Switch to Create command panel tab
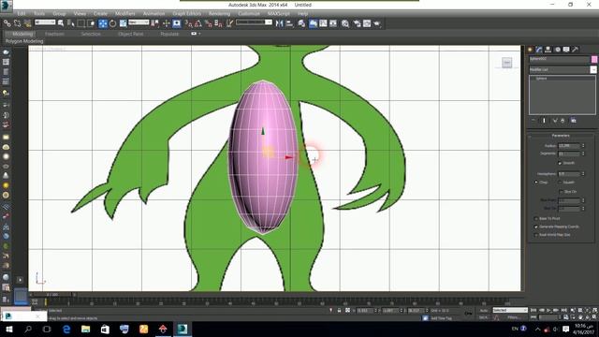 point(531,50)
